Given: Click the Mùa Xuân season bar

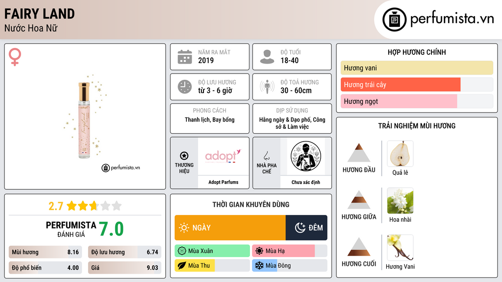Looking at the screenshot, I should click(x=212, y=251).
